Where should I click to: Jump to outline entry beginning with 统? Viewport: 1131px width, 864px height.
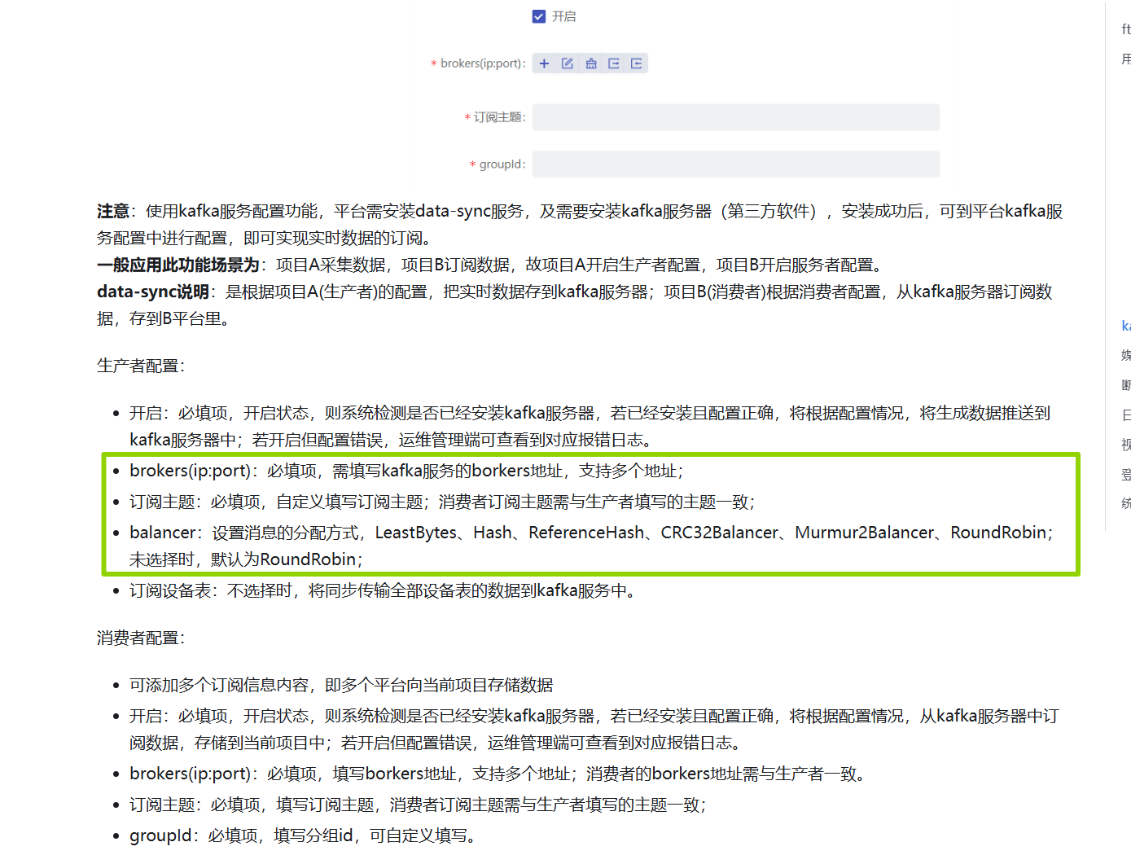tap(1125, 503)
